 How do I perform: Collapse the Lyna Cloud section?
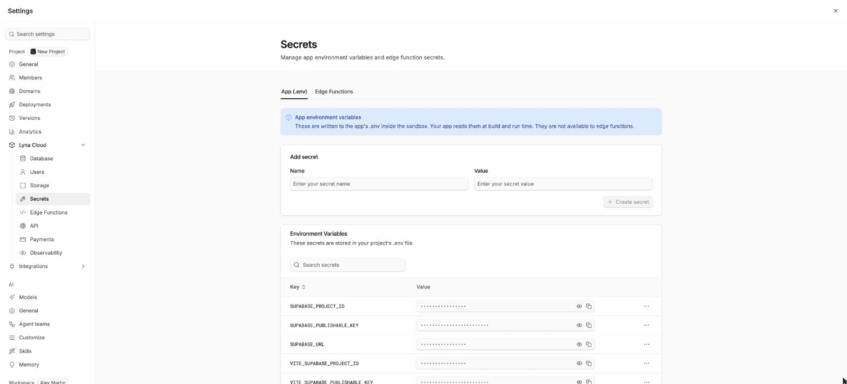[x=83, y=145]
